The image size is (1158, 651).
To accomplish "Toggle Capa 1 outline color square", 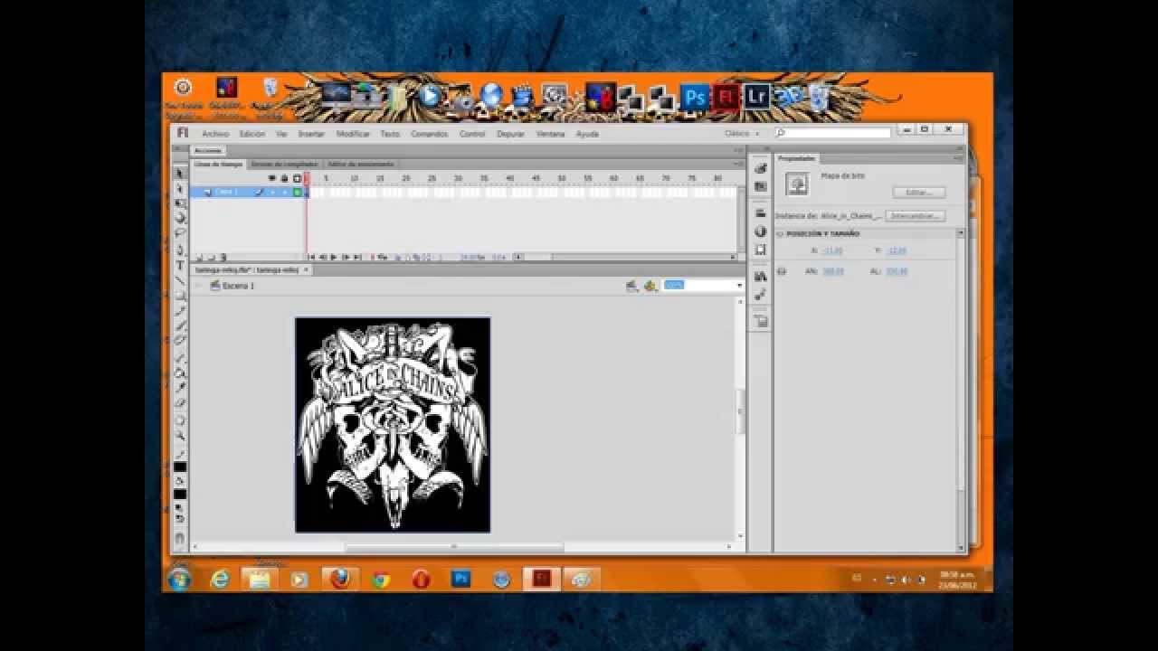I will coord(297,192).
